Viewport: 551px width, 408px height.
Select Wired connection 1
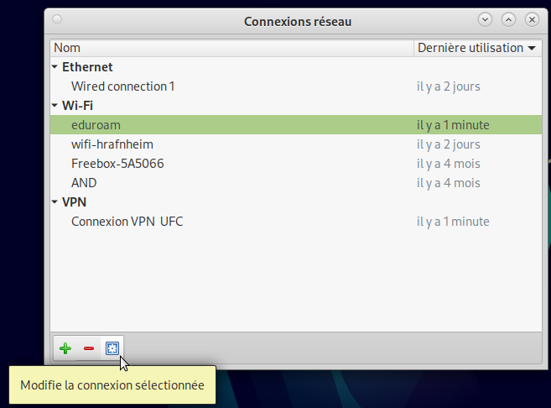coord(123,86)
